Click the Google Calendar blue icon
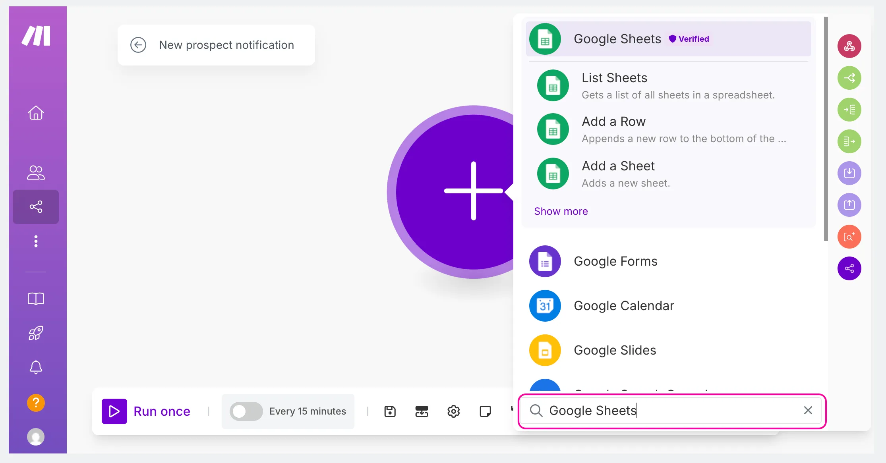Screen dimensions: 886x463 coord(545,306)
